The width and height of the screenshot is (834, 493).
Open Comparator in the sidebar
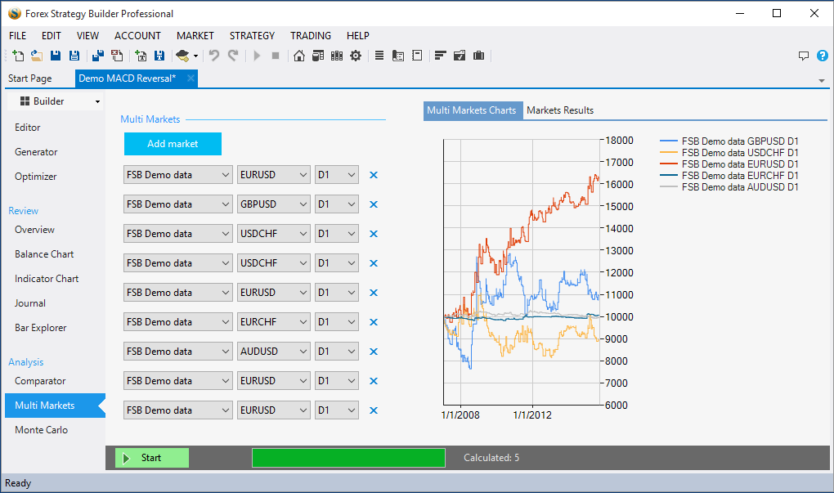click(40, 381)
